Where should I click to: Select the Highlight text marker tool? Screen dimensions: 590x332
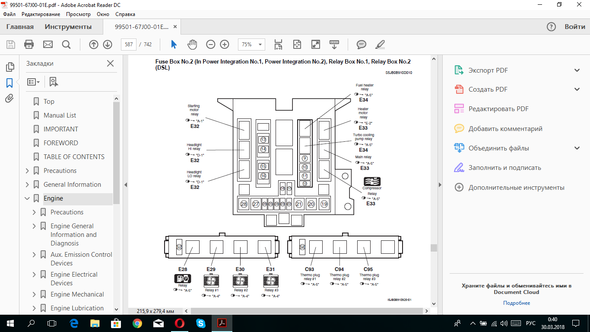(x=380, y=45)
